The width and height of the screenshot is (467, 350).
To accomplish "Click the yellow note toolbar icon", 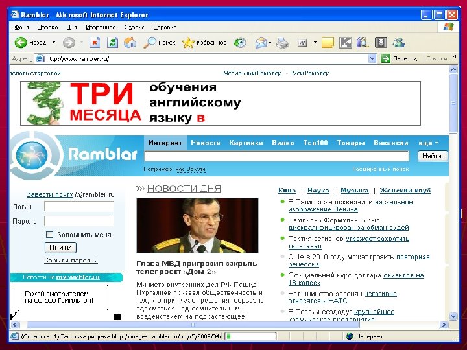I will [328, 43].
